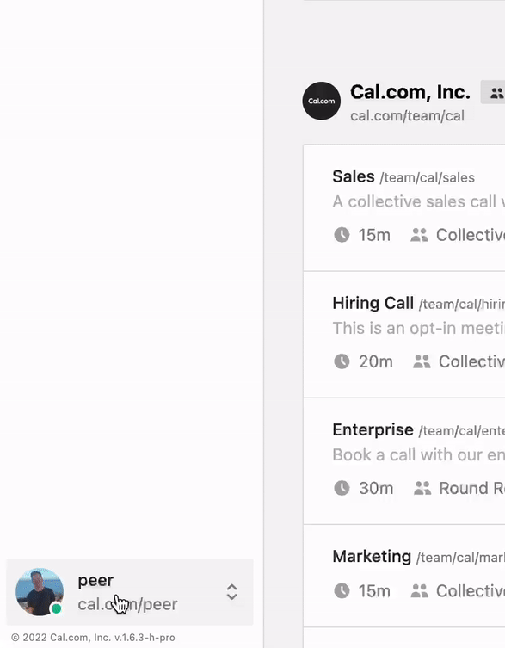Expand the user menu chevron next to peer

231,592
